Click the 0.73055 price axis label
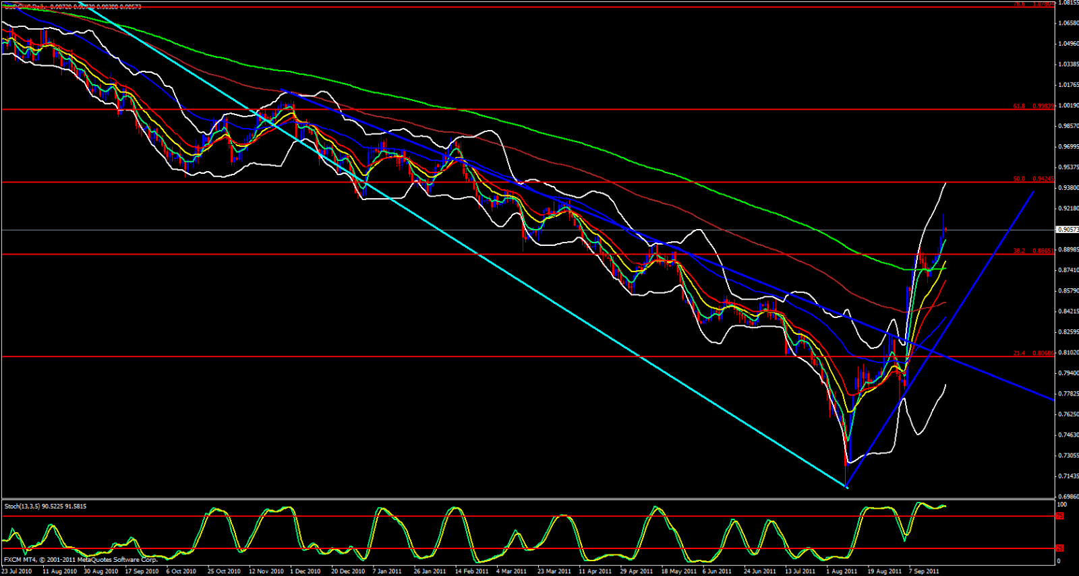This screenshot has height=576, width=1079. point(1068,455)
